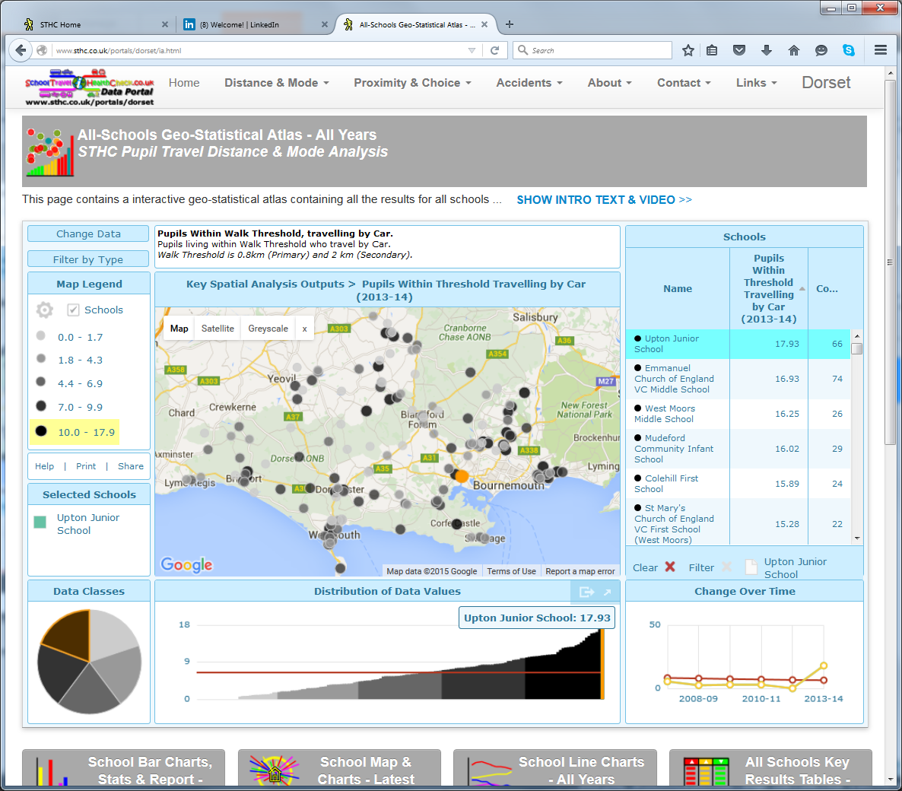The width and height of the screenshot is (902, 791).
Task: Open the Proximity & Choice dropdown
Action: click(x=412, y=83)
